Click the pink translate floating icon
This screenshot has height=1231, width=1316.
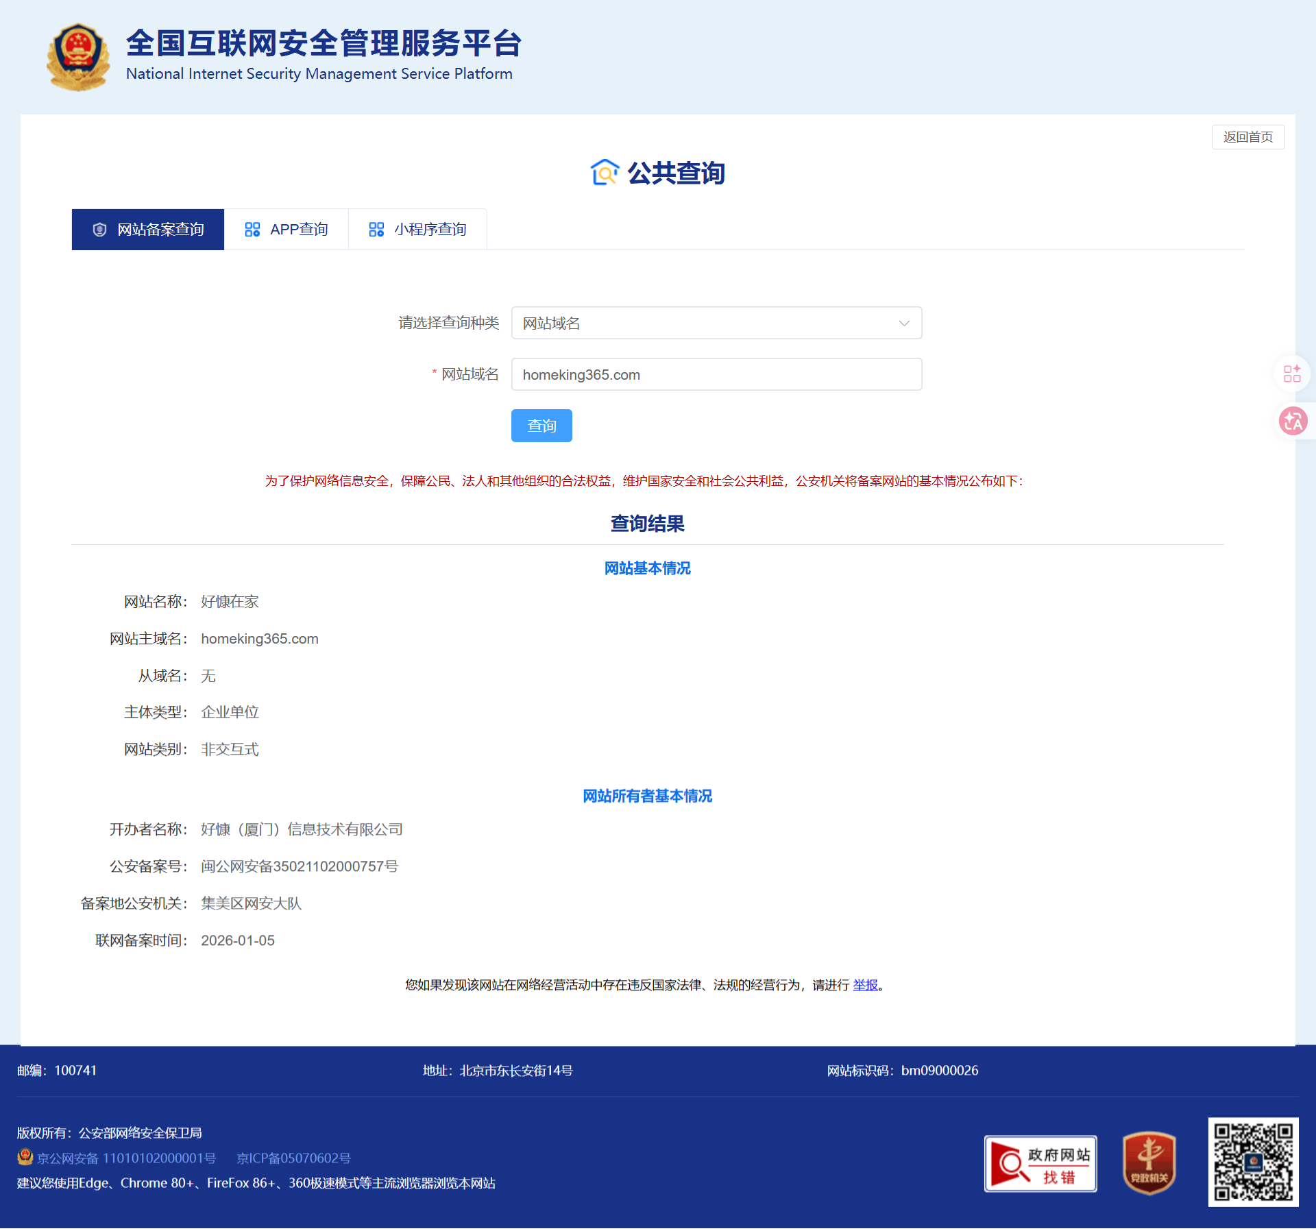click(1293, 421)
